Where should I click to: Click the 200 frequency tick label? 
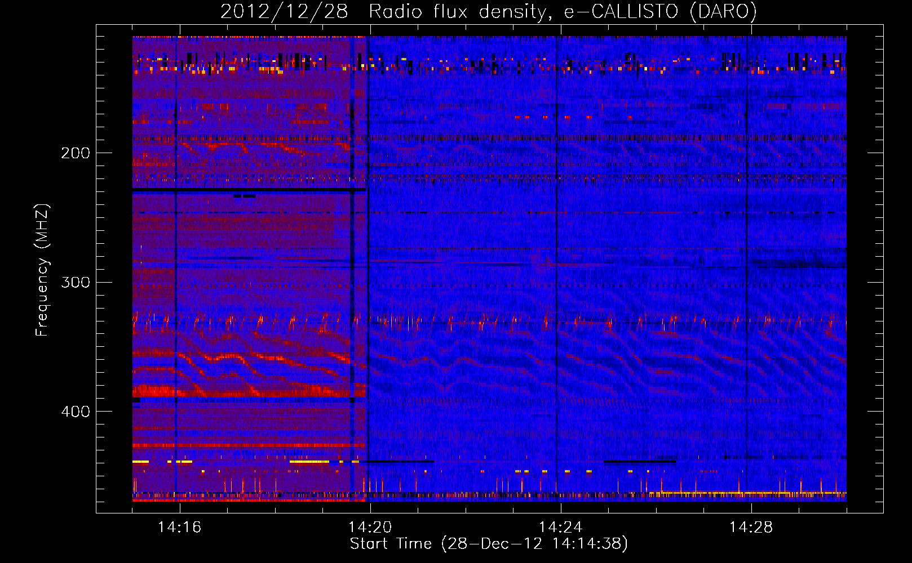click(x=76, y=153)
